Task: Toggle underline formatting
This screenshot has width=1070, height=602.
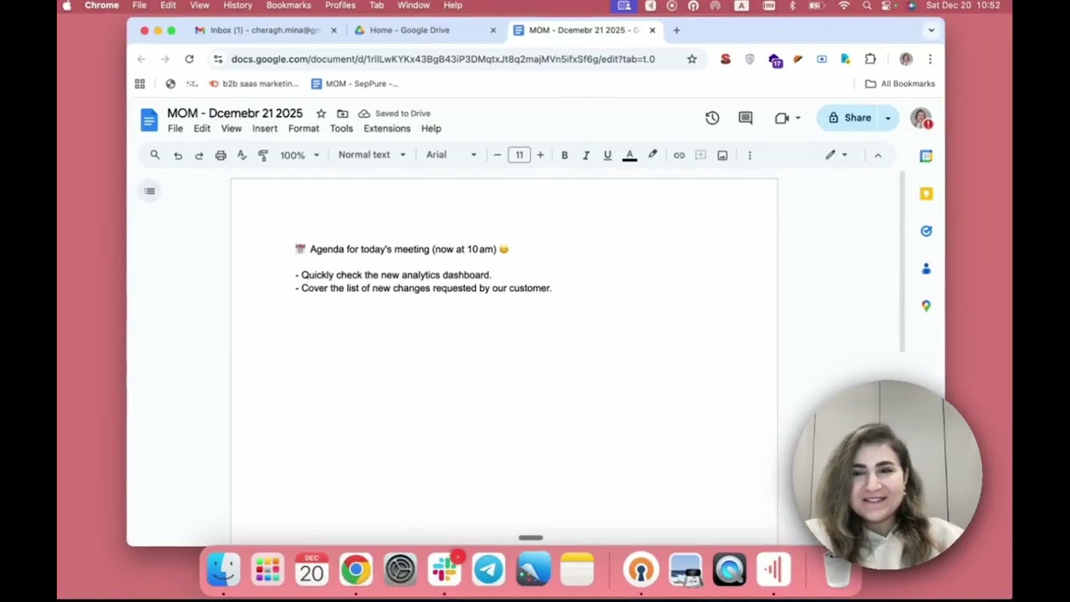Action: pyautogui.click(x=608, y=156)
